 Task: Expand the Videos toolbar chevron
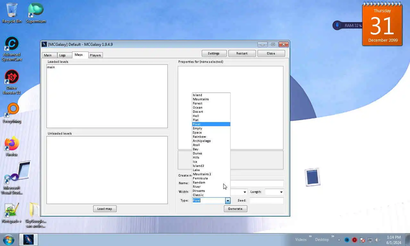(310, 237)
